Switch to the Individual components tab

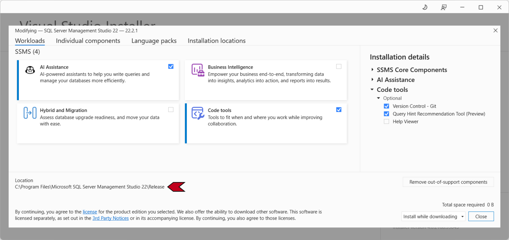point(88,40)
